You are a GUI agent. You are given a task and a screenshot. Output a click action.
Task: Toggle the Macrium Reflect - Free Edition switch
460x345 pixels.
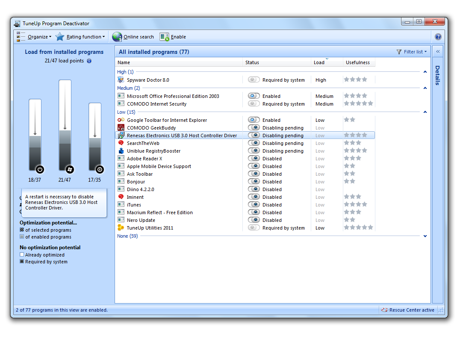point(254,212)
